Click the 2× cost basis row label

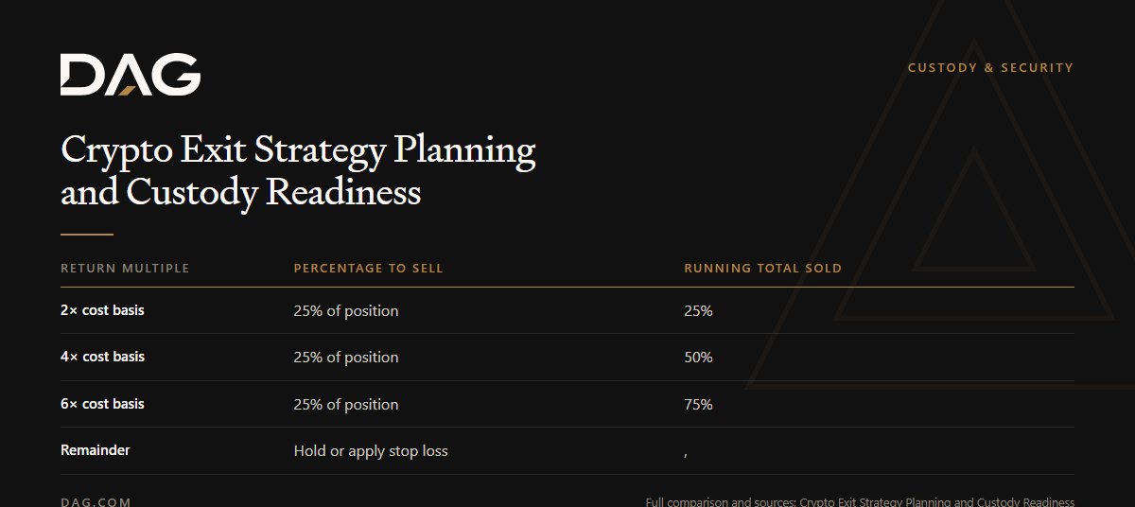pos(102,310)
